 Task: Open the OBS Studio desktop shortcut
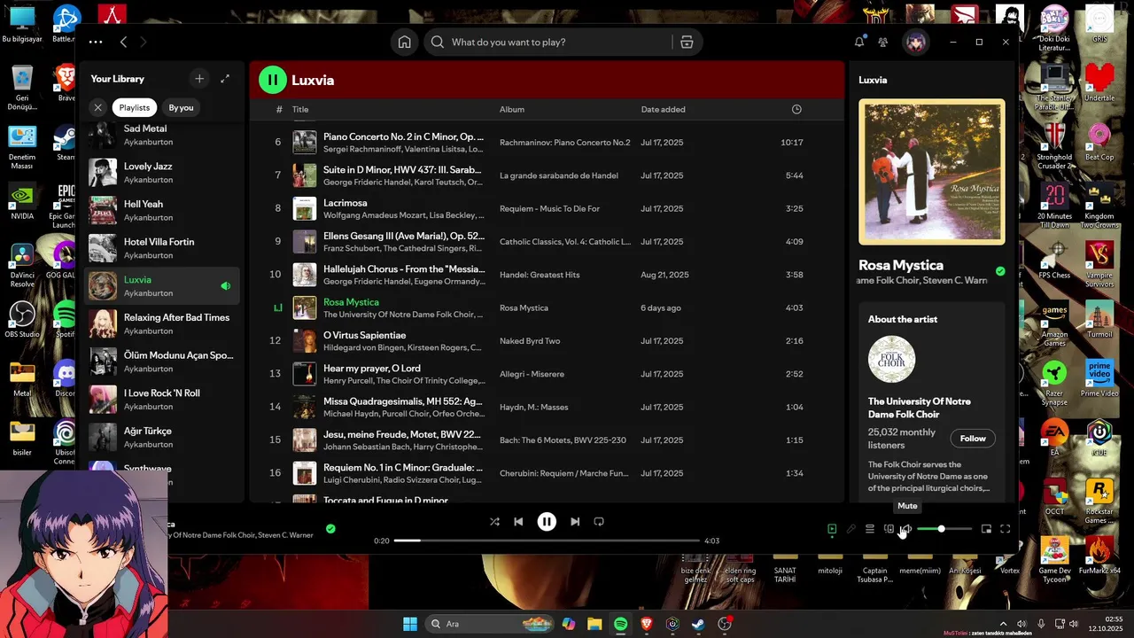[22, 319]
